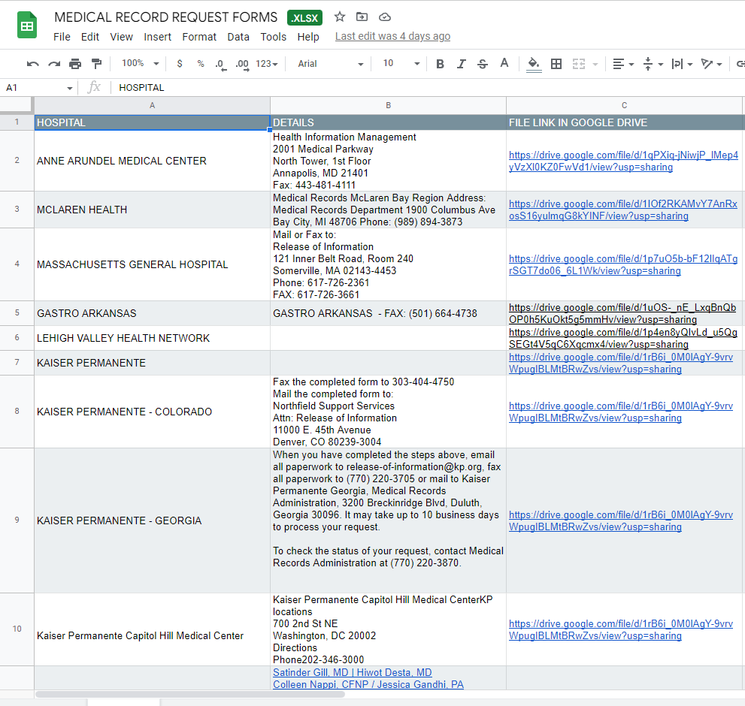745x706 pixels.
Task: Open Gastro Arkansas drive file link
Action: coord(622,313)
